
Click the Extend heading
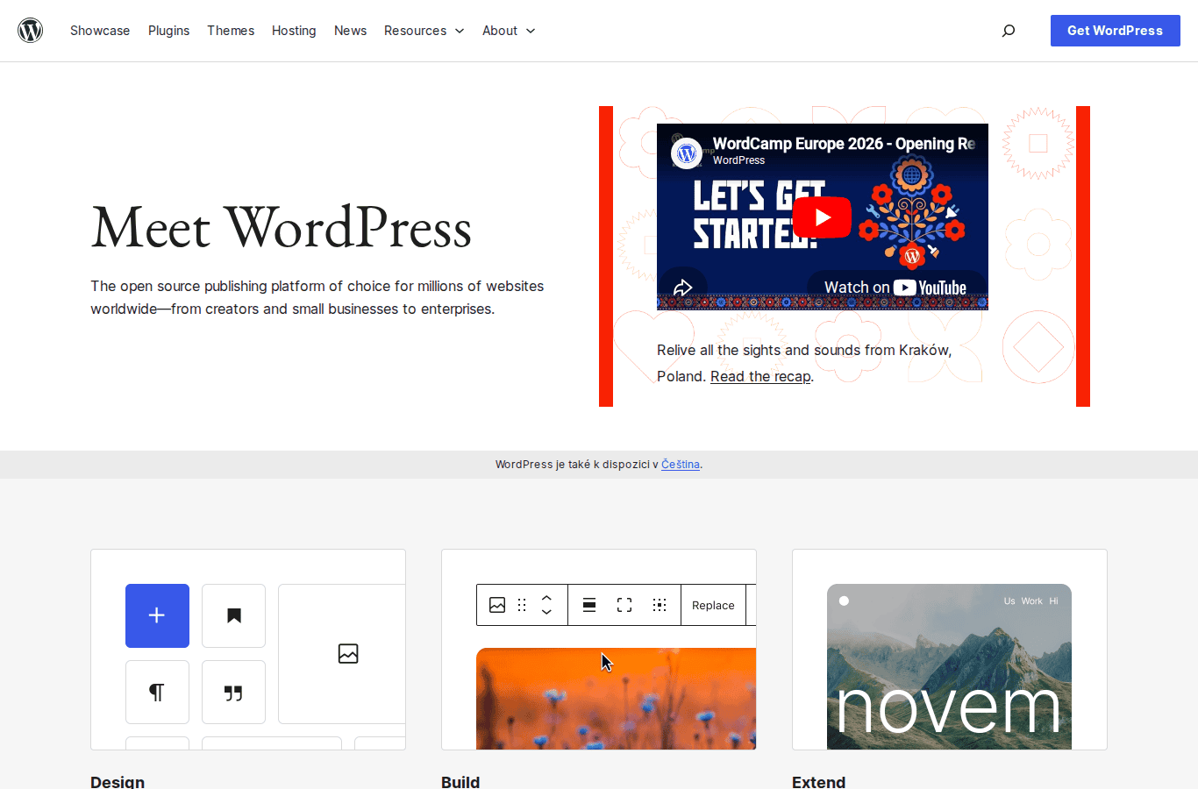[819, 781]
